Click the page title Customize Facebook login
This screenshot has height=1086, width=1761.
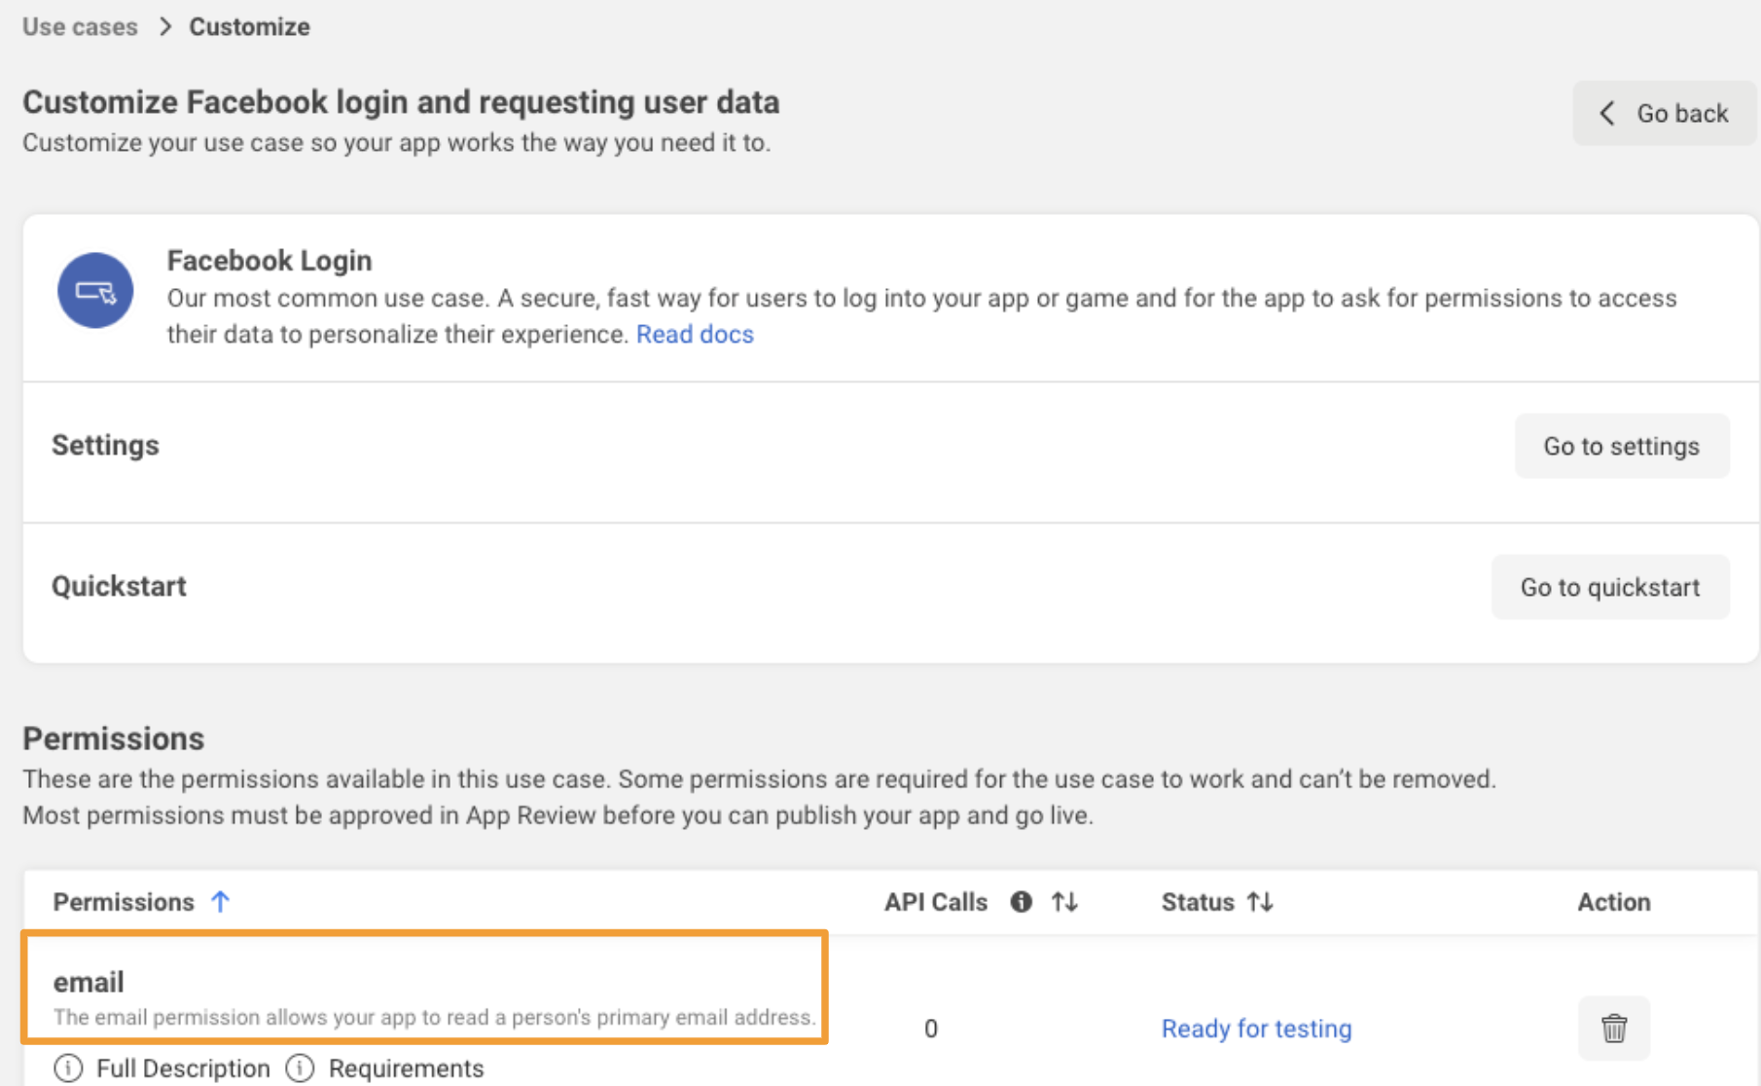click(x=401, y=102)
